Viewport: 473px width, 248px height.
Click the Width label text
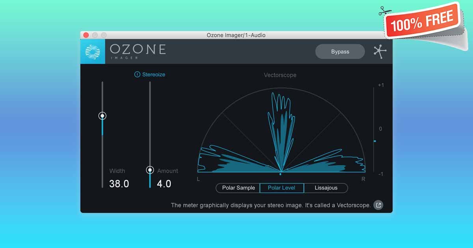(117, 171)
